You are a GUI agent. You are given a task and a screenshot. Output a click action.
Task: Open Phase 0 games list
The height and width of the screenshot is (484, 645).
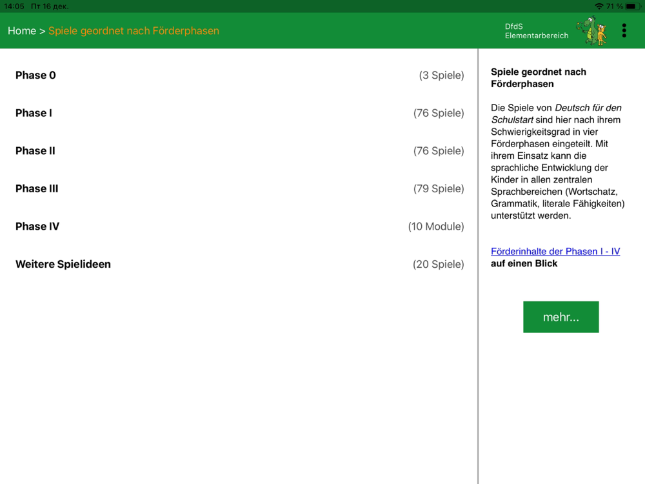click(x=239, y=76)
